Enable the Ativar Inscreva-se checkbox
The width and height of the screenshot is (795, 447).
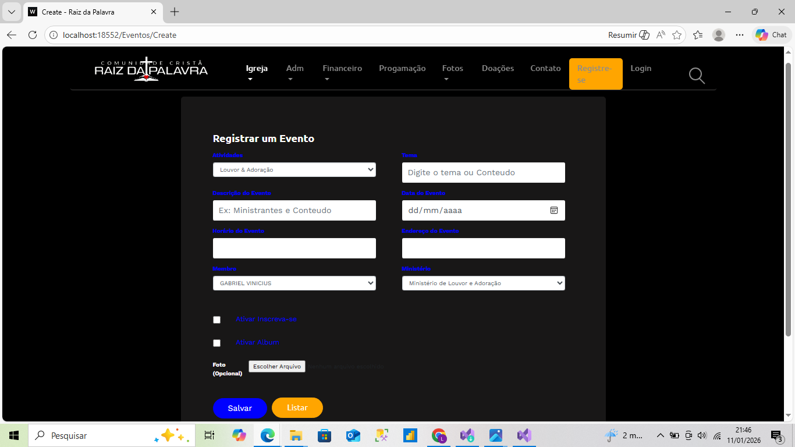pyautogui.click(x=217, y=320)
